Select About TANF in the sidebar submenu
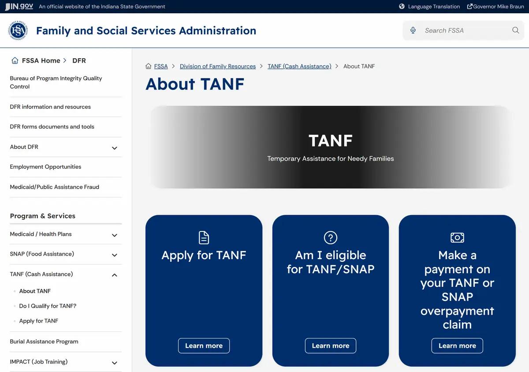The height and width of the screenshot is (372, 529). coord(35,291)
